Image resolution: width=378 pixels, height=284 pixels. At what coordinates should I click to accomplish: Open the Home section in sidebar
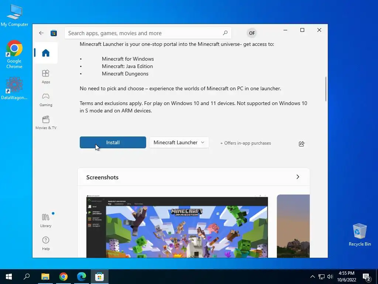click(45, 53)
